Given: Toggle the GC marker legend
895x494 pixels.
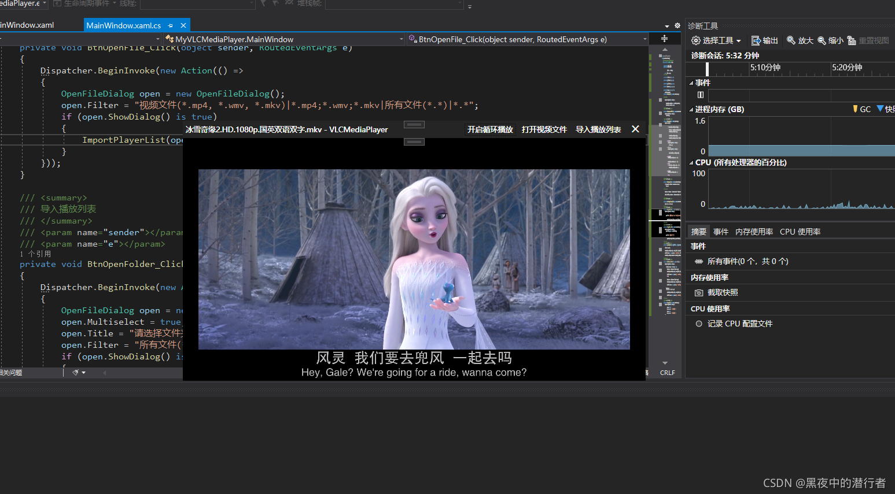Looking at the screenshot, I should click(861, 109).
